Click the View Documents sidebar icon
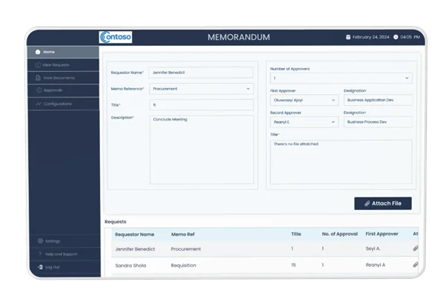 point(38,78)
